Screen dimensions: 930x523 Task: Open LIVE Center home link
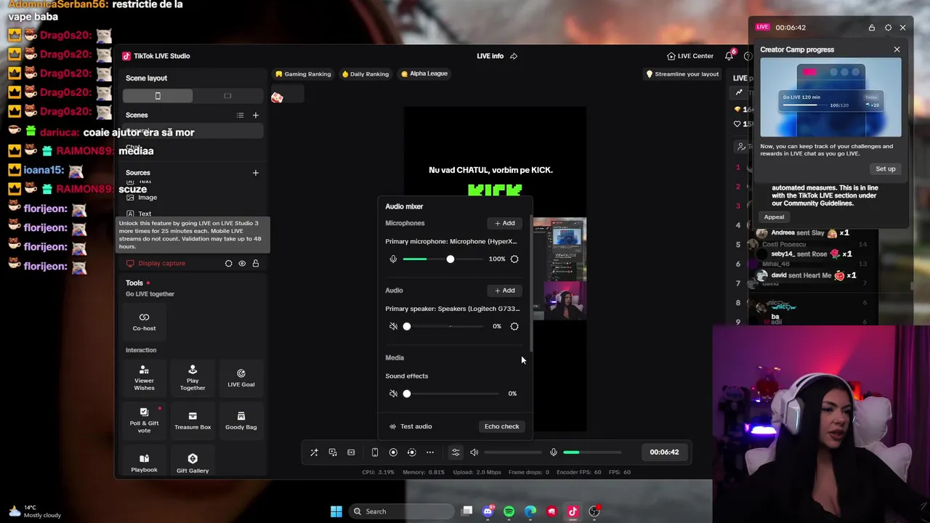pyautogui.click(x=690, y=56)
